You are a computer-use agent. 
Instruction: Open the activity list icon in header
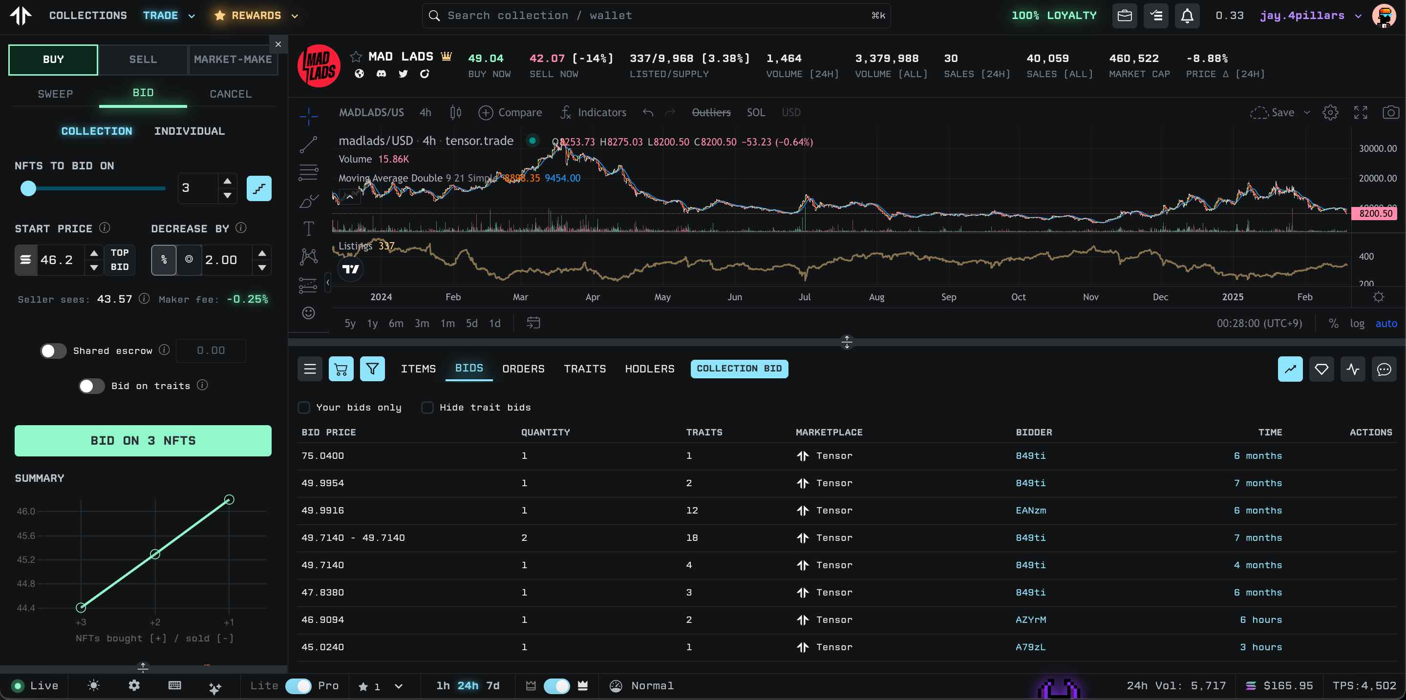click(1155, 16)
